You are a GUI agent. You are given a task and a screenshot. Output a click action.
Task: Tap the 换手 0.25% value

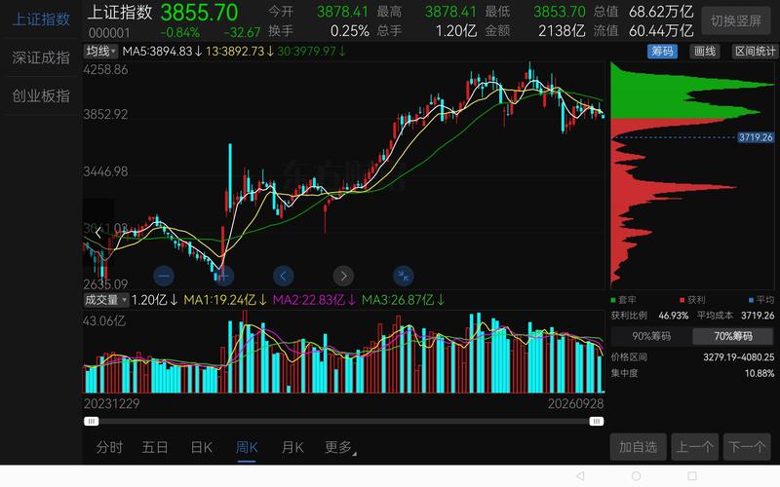point(350,31)
